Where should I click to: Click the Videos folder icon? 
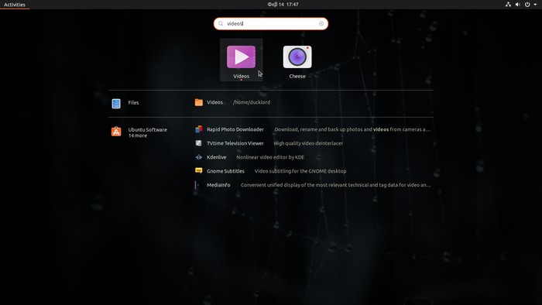tap(199, 102)
